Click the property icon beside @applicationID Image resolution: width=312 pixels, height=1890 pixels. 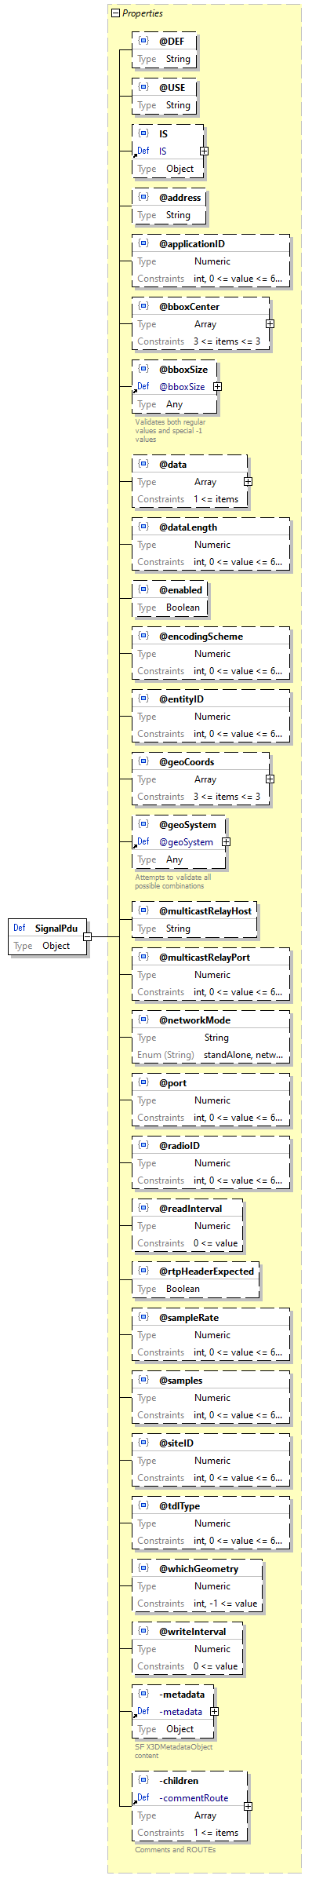click(x=143, y=243)
